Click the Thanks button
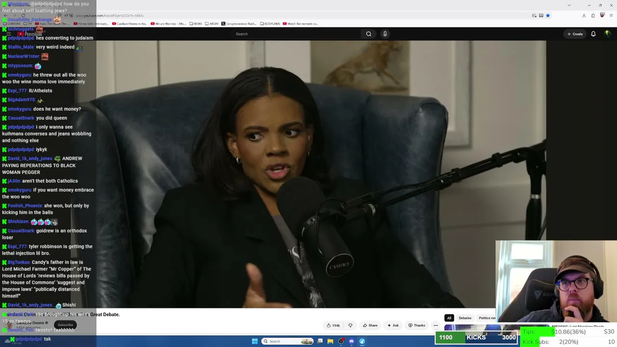Screen dimensions: 617x347 pos(416,325)
